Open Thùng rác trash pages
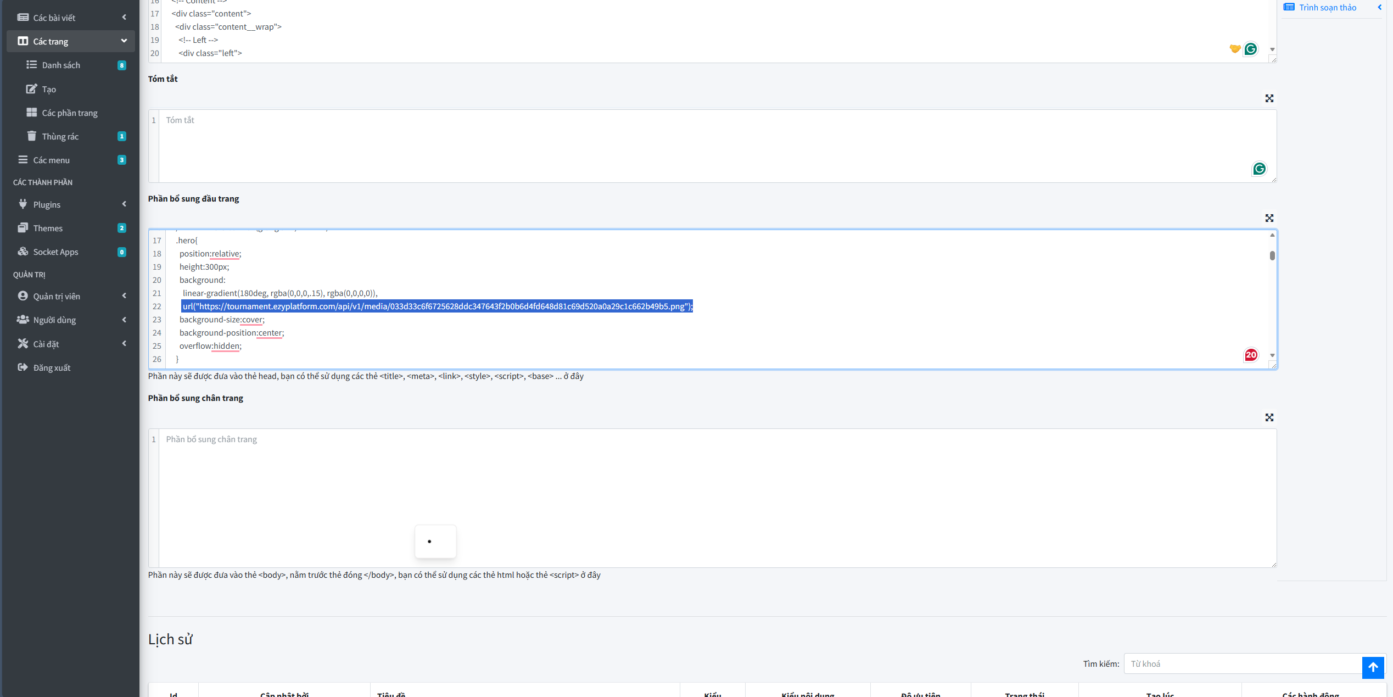 [60, 136]
